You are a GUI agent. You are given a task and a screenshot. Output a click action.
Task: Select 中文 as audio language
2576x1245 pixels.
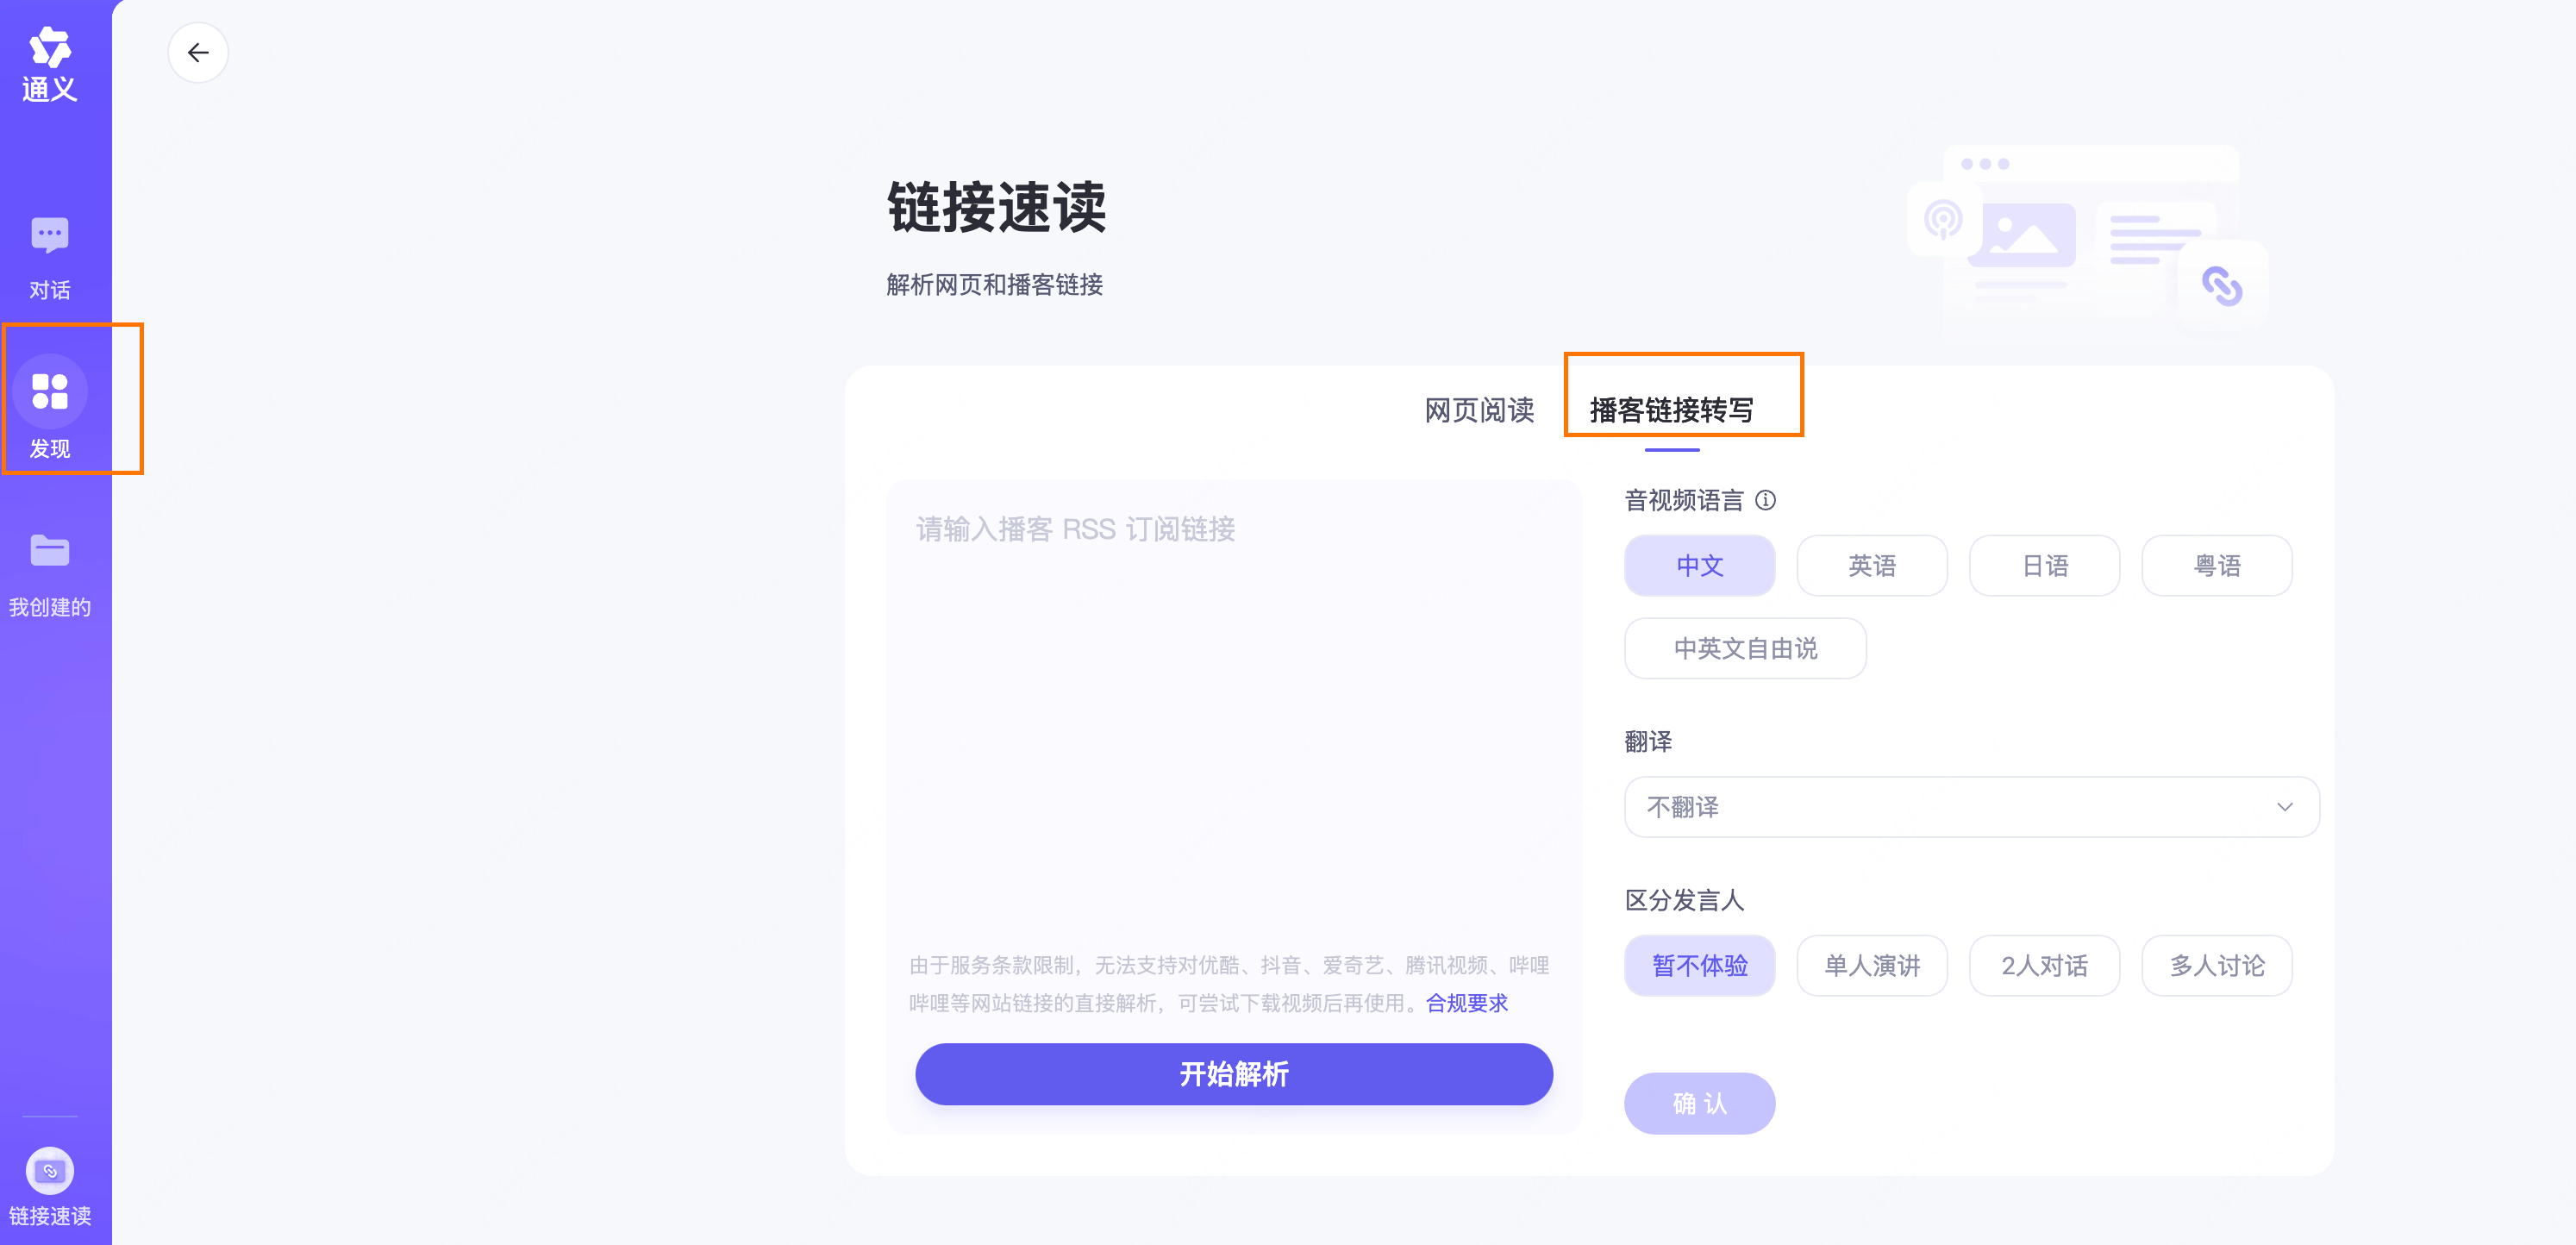click(1699, 566)
